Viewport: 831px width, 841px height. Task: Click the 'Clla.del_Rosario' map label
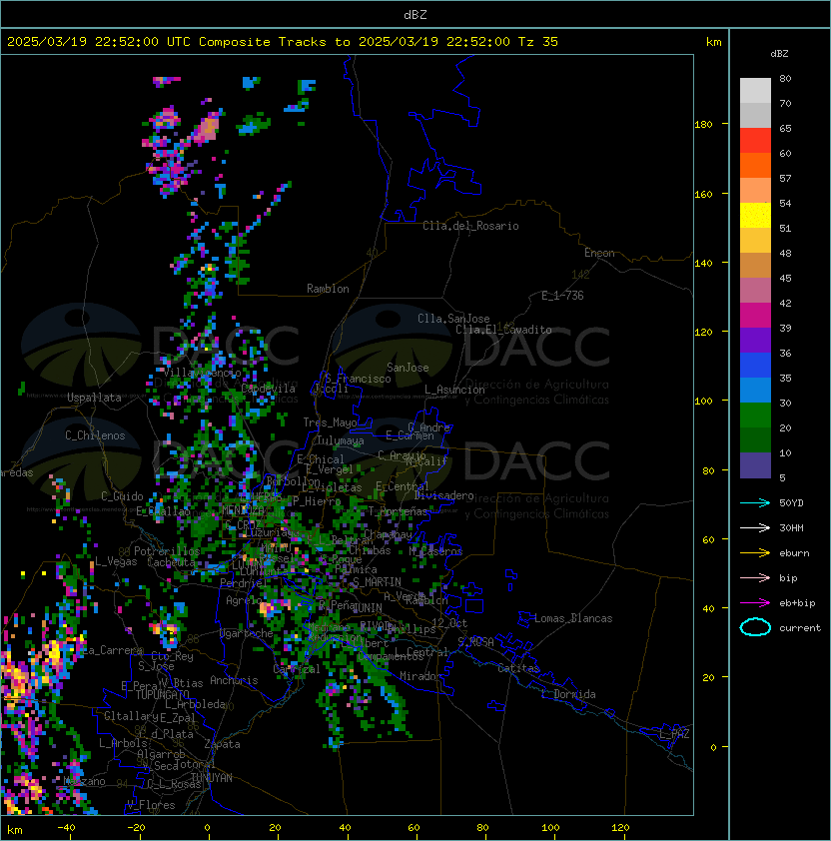tap(470, 226)
